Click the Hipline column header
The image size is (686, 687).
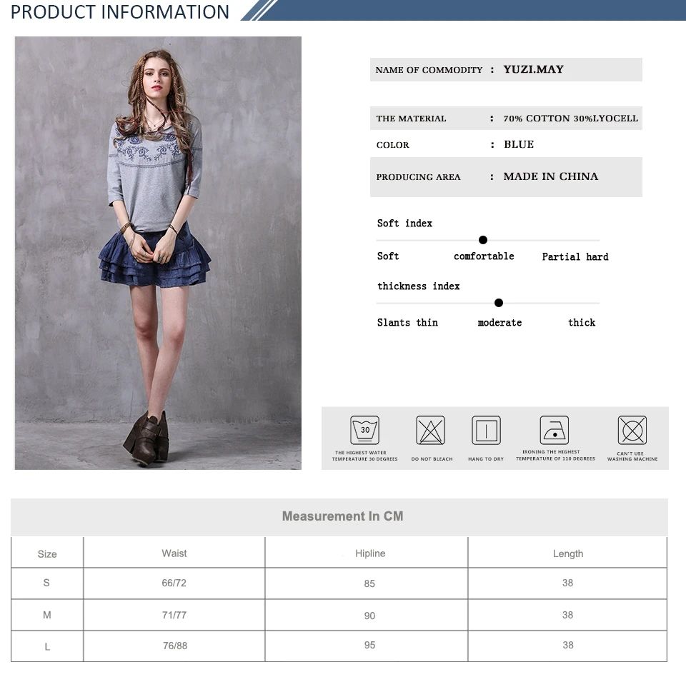370,553
